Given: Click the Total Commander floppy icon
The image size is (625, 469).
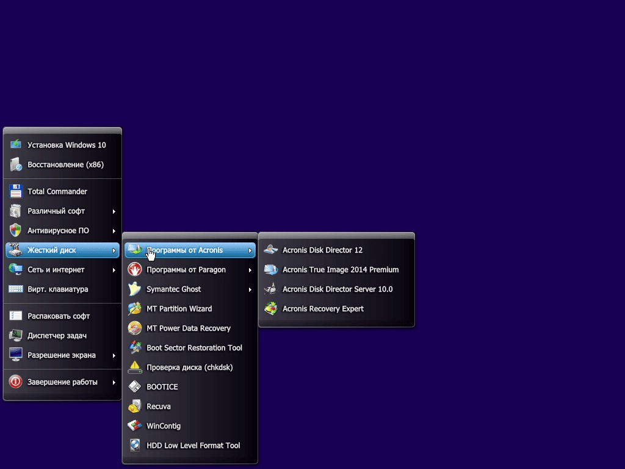Looking at the screenshot, I should coord(15,191).
